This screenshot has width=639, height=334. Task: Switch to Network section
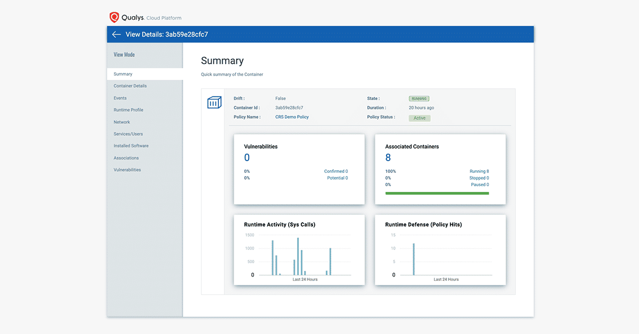coord(121,122)
